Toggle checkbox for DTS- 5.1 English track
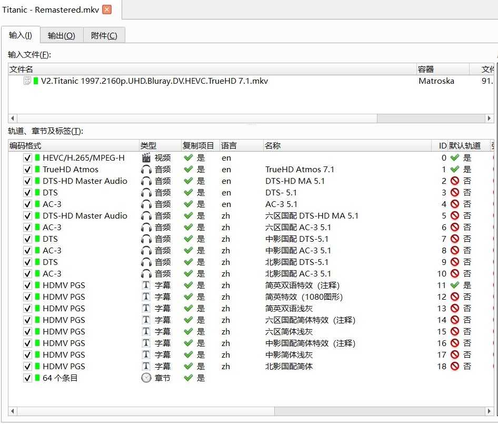The height and width of the screenshot is (424, 498). point(27,193)
